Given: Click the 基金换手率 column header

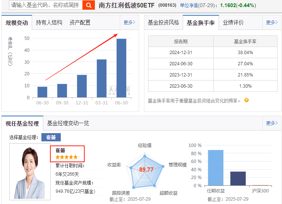Looking at the screenshot, I should pyautogui.click(x=245, y=41).
